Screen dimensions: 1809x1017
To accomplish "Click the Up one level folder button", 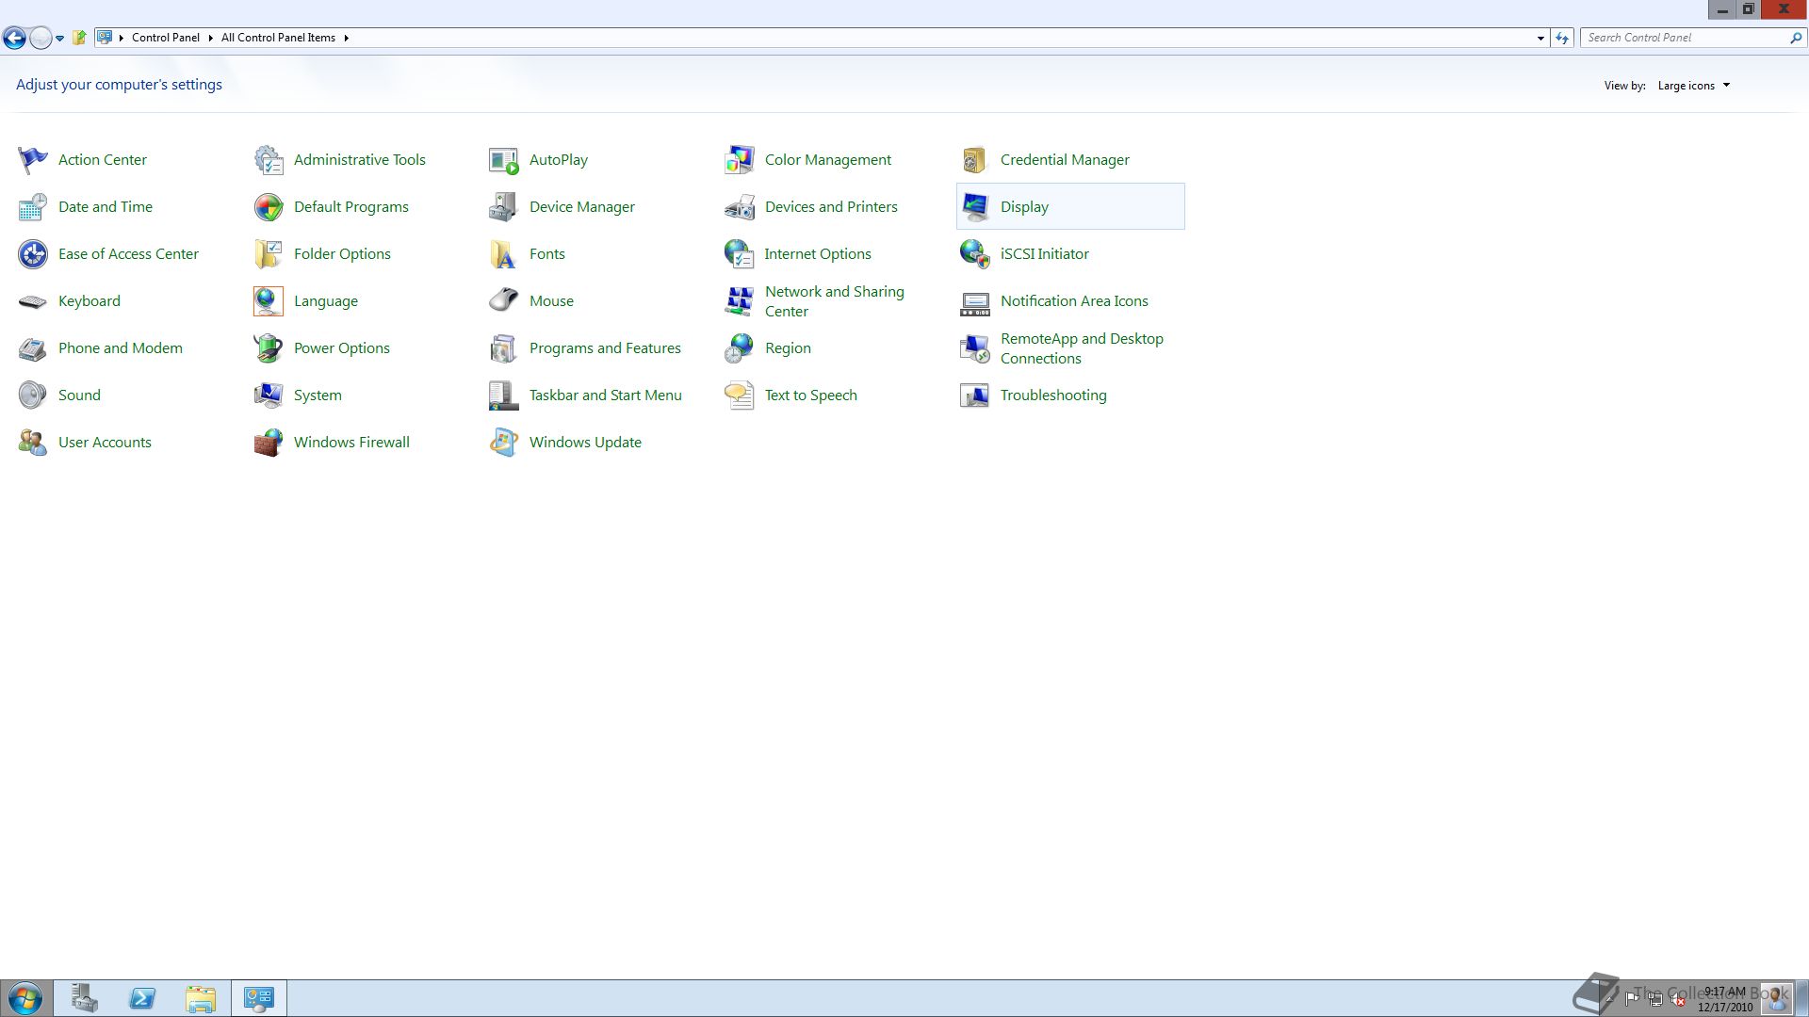I will [80, 39].
